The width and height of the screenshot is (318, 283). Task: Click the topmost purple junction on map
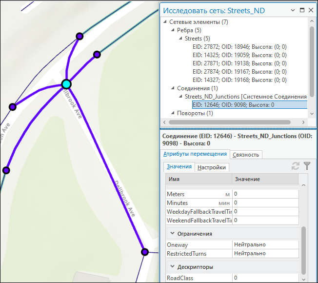(x=79, y=36)
